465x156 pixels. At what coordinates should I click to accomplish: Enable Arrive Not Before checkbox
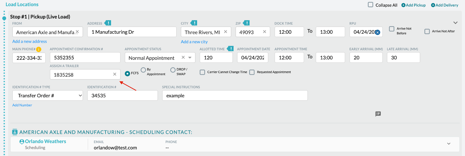[392, 29]
